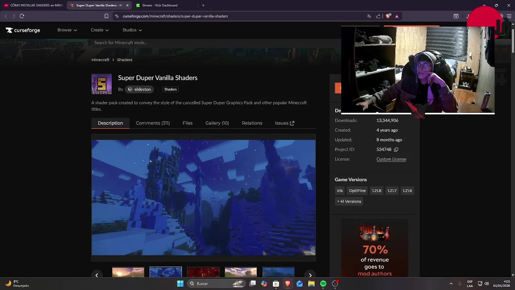Open Brave Rewards triangle icon
The width and height of the screenshot is (515, 290).
pyautogui.click(x=397, y=16)
